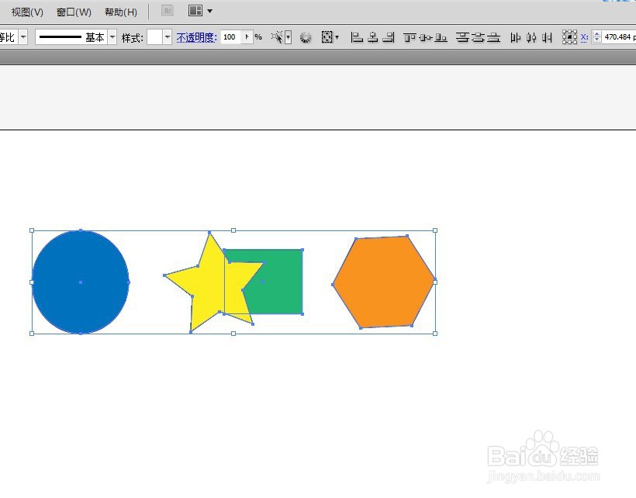Click the arrange documents layout icon
Screen dimensions: 636x498
coord(195,11)
